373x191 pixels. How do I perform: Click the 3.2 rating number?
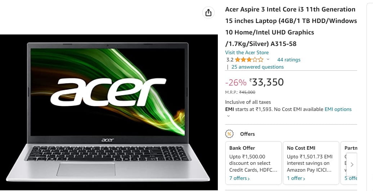[x=230, y=60]
